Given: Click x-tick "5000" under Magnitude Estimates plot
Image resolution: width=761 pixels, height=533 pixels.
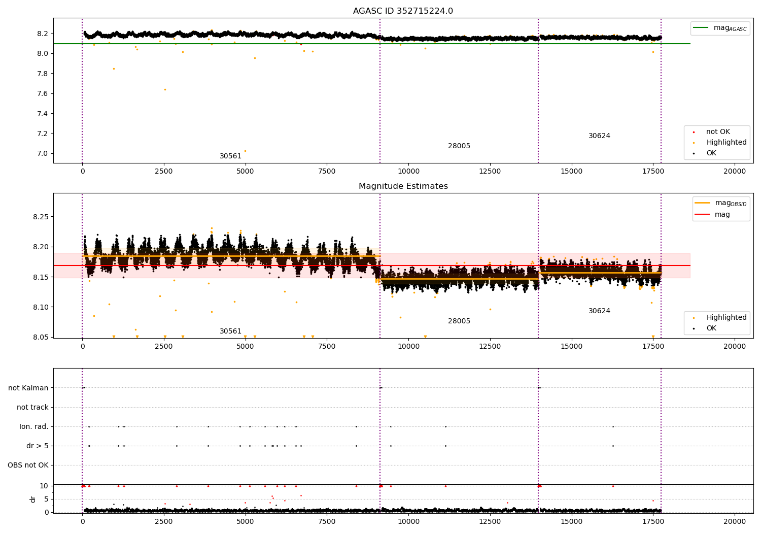Looking at the screenshot, I should pos(246,346).
